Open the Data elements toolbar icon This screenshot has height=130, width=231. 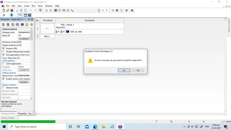point(72,10)
